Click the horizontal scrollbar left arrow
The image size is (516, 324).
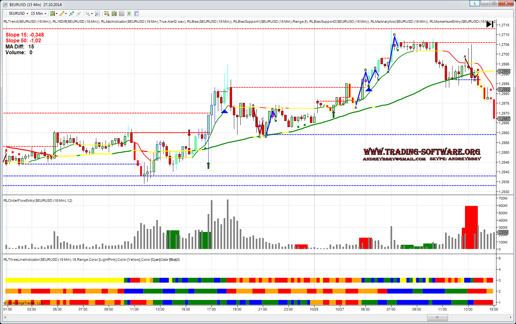[5, 317]
